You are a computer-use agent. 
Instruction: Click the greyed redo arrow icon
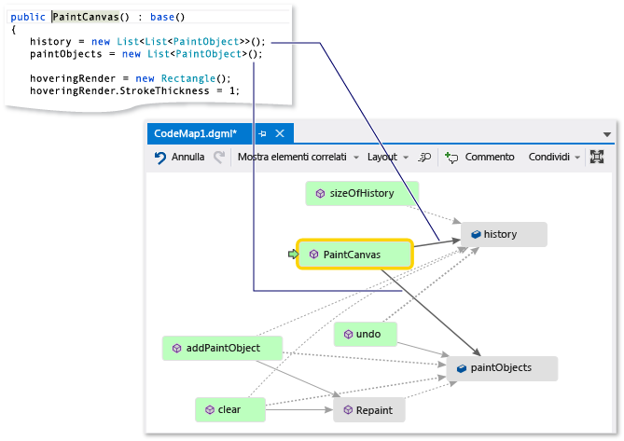[219, 157]
